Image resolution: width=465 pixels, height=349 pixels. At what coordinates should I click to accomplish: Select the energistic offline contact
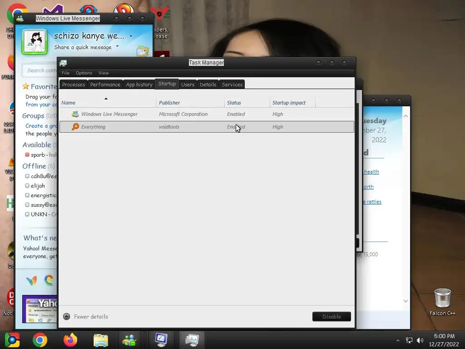(x=41, y=195)
